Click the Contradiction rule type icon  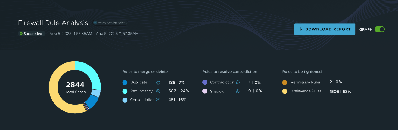click(238, 82)
